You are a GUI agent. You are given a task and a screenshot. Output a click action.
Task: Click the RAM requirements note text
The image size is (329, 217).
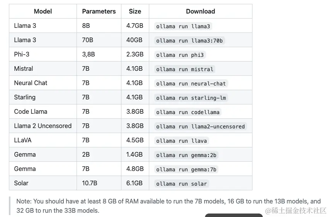pos(169,206)
